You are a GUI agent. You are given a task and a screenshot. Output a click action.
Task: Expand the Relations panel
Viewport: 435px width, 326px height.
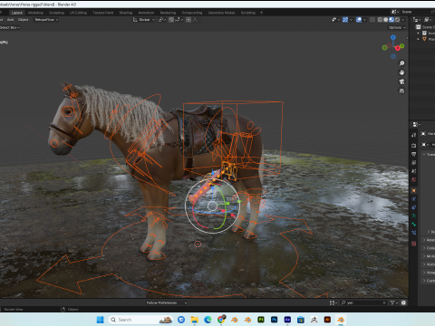coord(429,240)
